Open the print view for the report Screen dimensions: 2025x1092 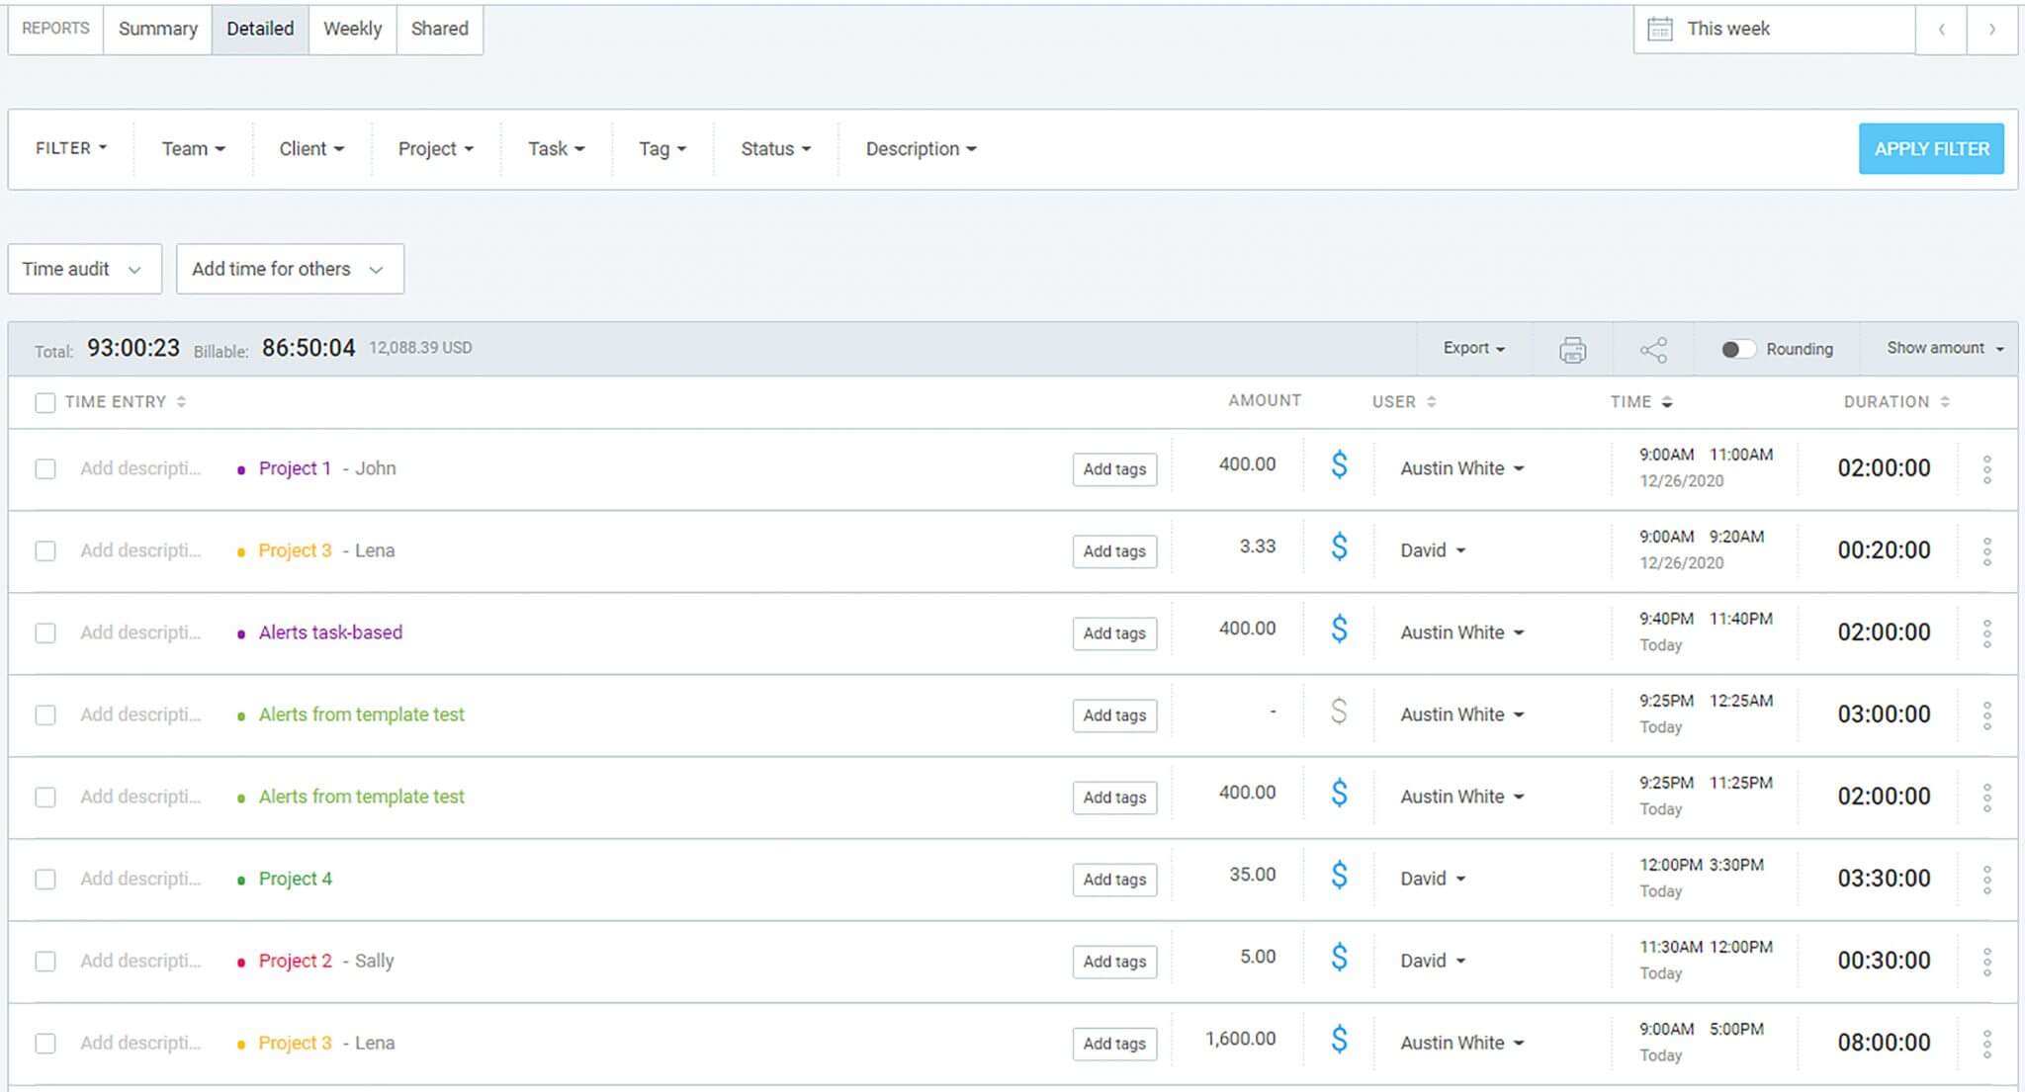(1572, 349)
